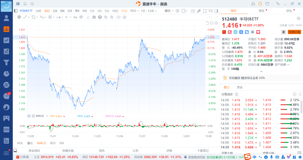303x160 pixels.
Task: Select the angle line drawing tool
Action: click(88, 17)
